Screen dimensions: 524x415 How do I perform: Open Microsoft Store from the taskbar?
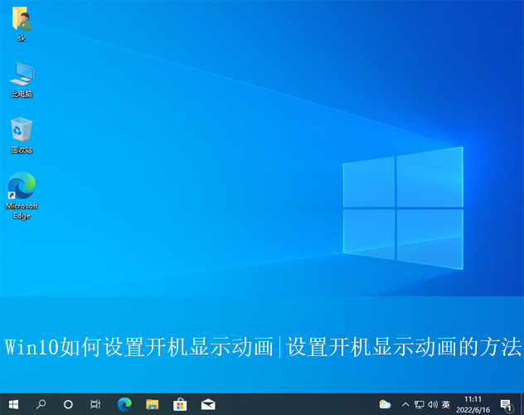point(179,404)
